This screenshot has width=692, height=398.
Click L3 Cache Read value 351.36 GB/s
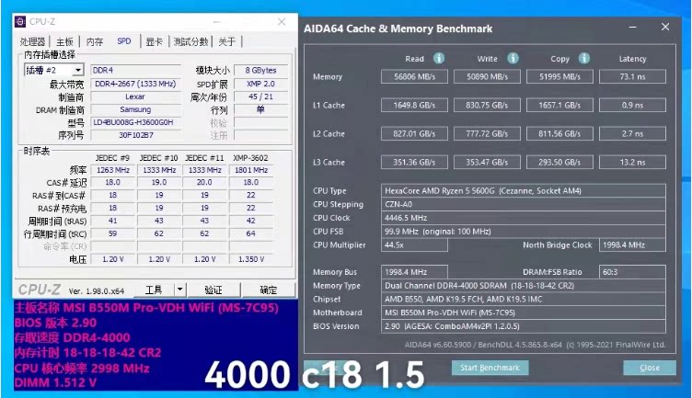(x=414, y=162)
